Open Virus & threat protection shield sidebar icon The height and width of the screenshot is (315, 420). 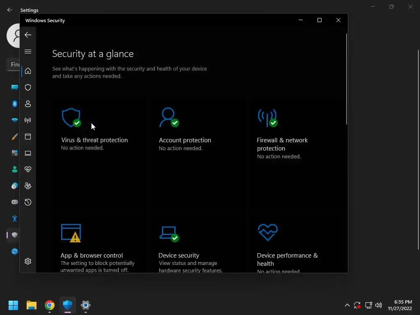(x=28, y=87)
